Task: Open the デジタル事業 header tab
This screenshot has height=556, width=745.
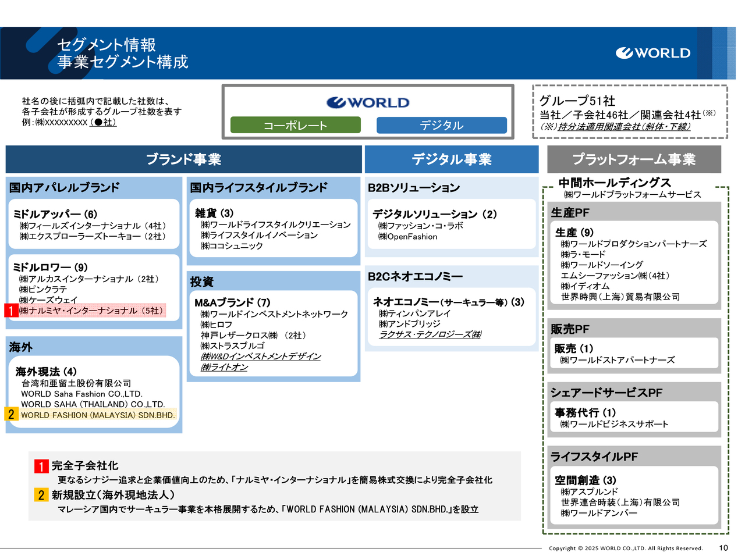Action: tap(451, 159)
